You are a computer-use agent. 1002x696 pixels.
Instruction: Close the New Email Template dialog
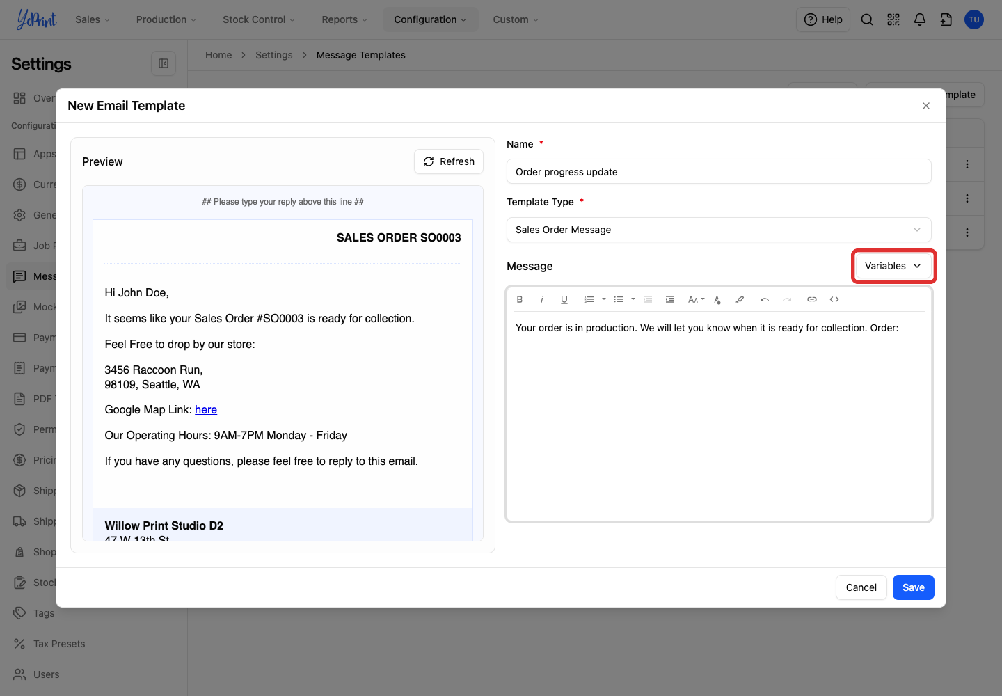coord(926,106)
